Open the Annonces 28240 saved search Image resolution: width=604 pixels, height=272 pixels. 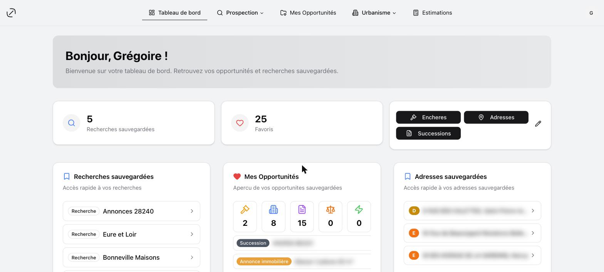[x=131, y=211]
